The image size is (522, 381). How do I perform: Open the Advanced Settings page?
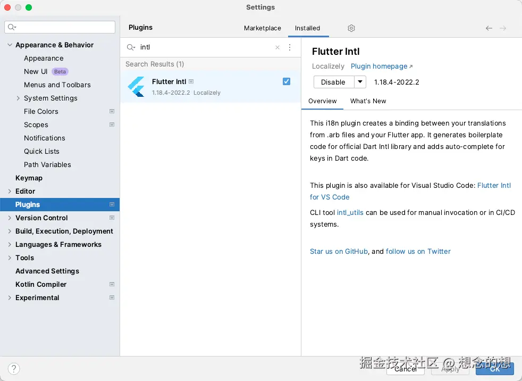[x=47, y=271]
